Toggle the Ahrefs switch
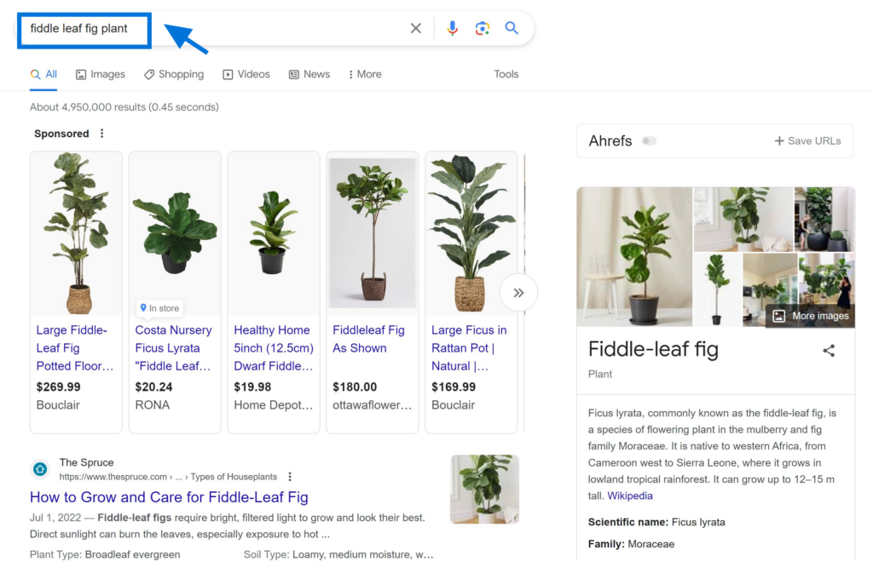This screenshot has height=561, width=873. point(649,140)
